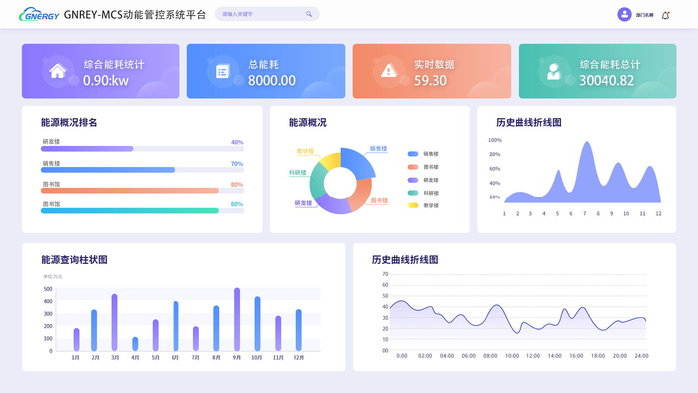
Task: Click the 40% label in ranking
Action: click(237, 142)
